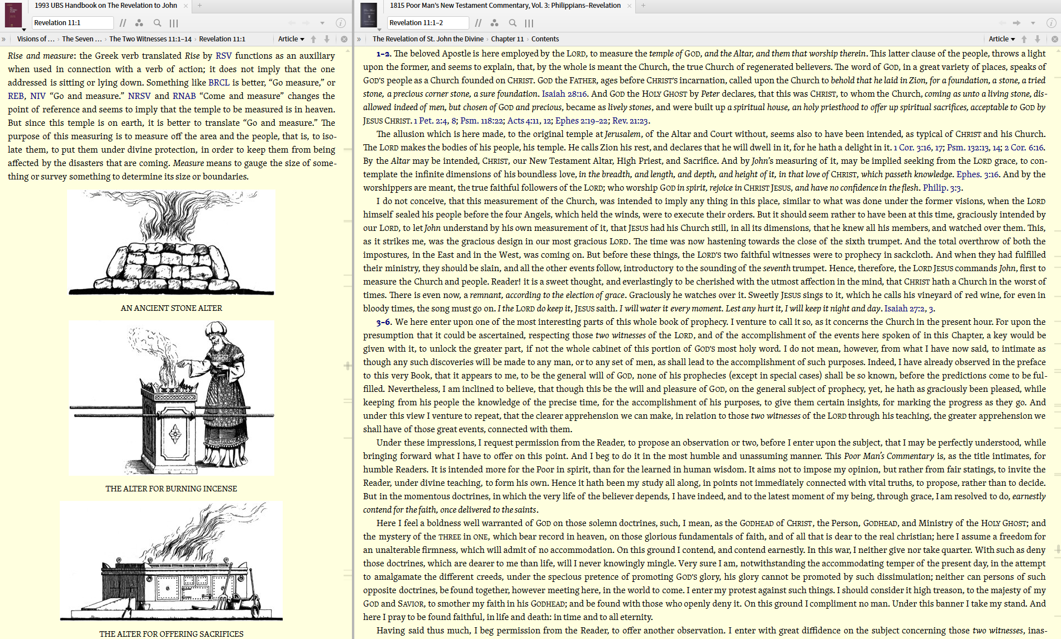Go to 'The Two Witnesses 11:1–14' breadcrumb
Viewport: 1061px width, 639px height.
click(x=150, y=39)
